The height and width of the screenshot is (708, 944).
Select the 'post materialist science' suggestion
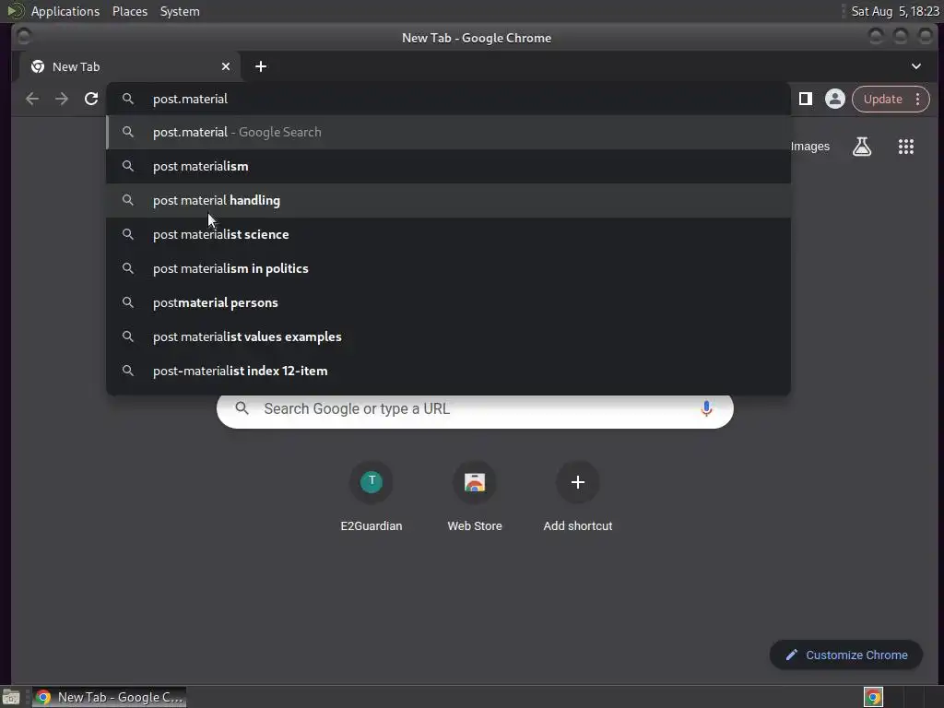pos(449,234)
